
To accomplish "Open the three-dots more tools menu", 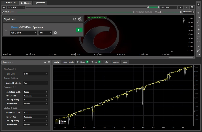I will pyautogui.click(x=199, y=55).
